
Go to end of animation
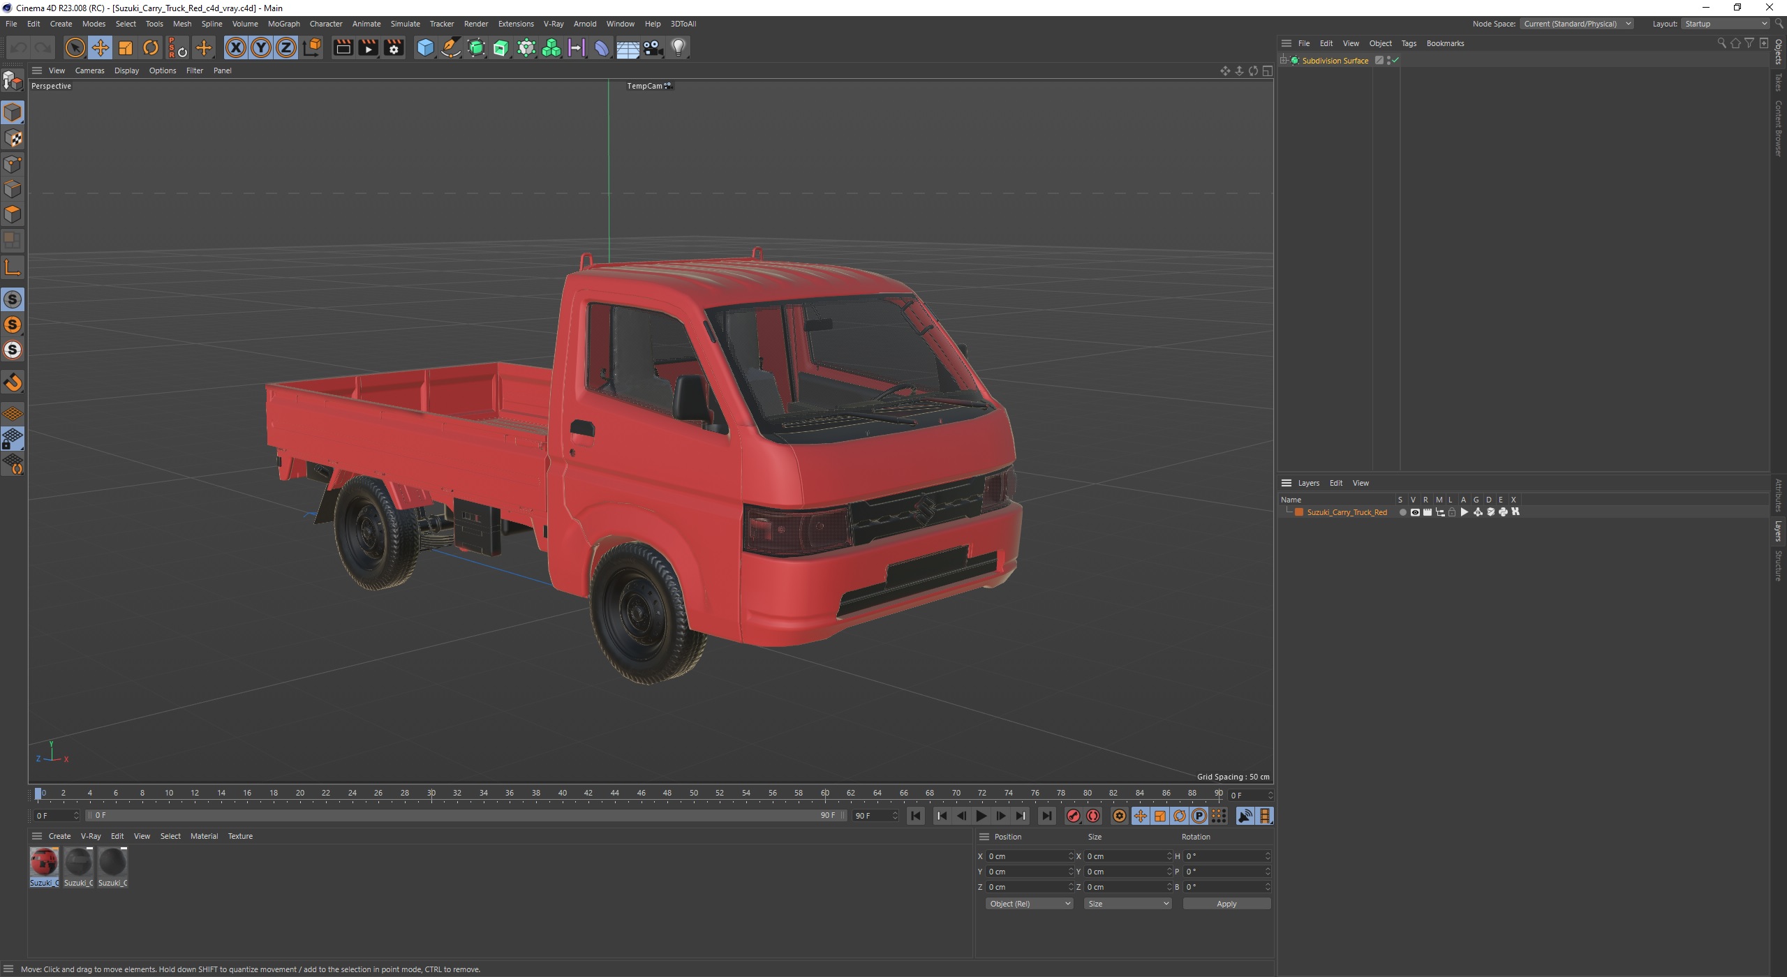(1046, 816)
